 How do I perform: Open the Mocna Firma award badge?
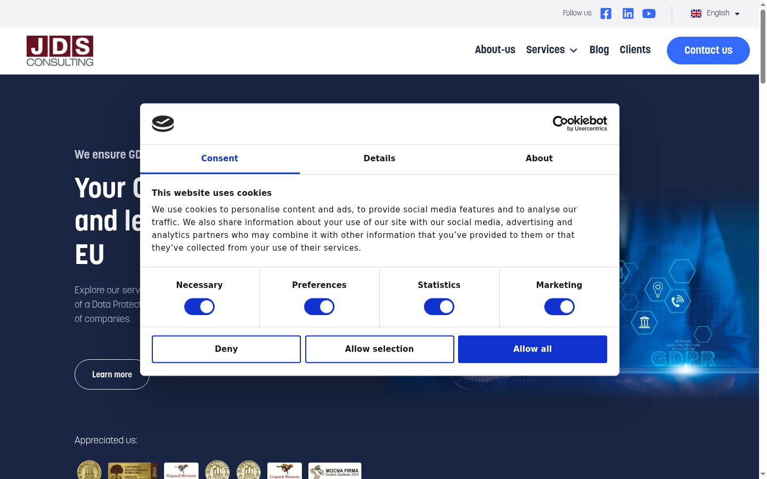(x=334, y=471)
